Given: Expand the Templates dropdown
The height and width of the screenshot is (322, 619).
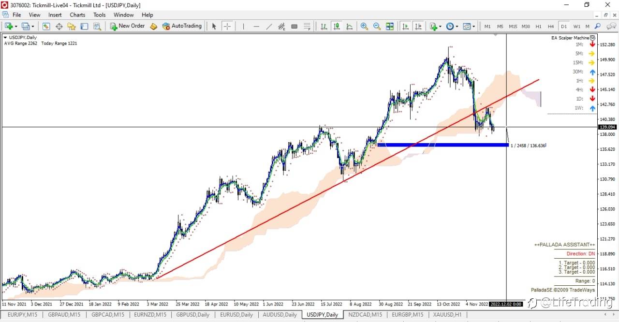Looking at the screenshot, I should point(469,27).
